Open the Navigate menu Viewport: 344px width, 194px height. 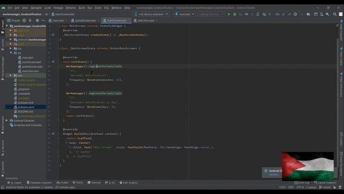click(36, 8)
